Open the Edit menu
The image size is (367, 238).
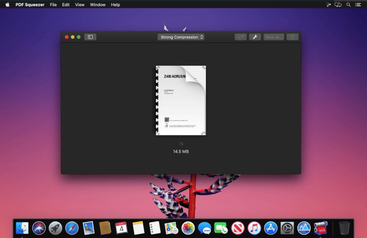click(66, 5)
